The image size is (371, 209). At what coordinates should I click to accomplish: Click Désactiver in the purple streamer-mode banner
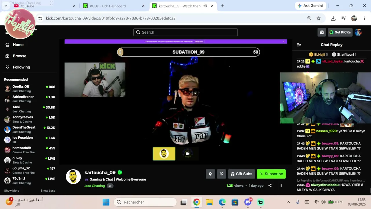199,42
